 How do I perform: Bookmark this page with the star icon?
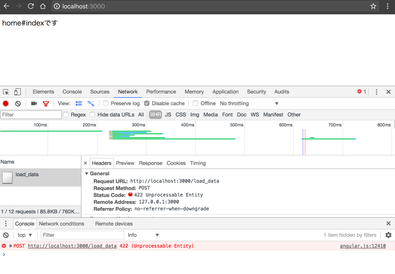pos(373,6)
